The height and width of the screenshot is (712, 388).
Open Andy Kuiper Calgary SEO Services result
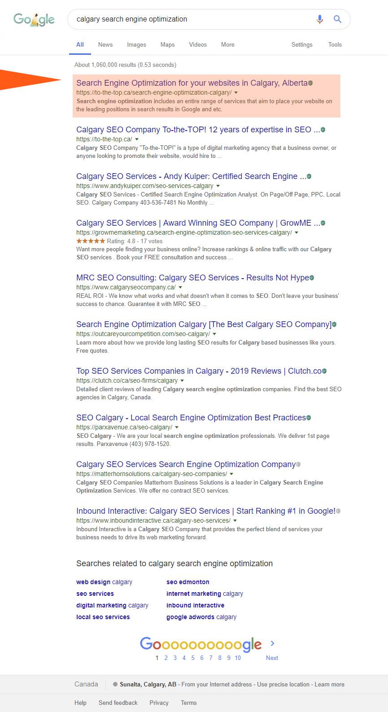[191, 176]
